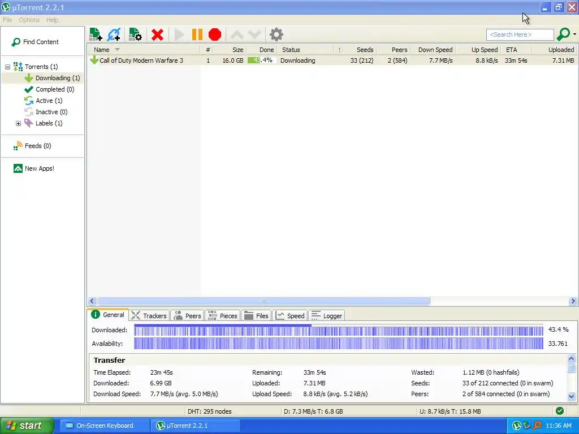Switch to the Files tab
Viewport: 579px width, 434px height.
coord(257,316)
